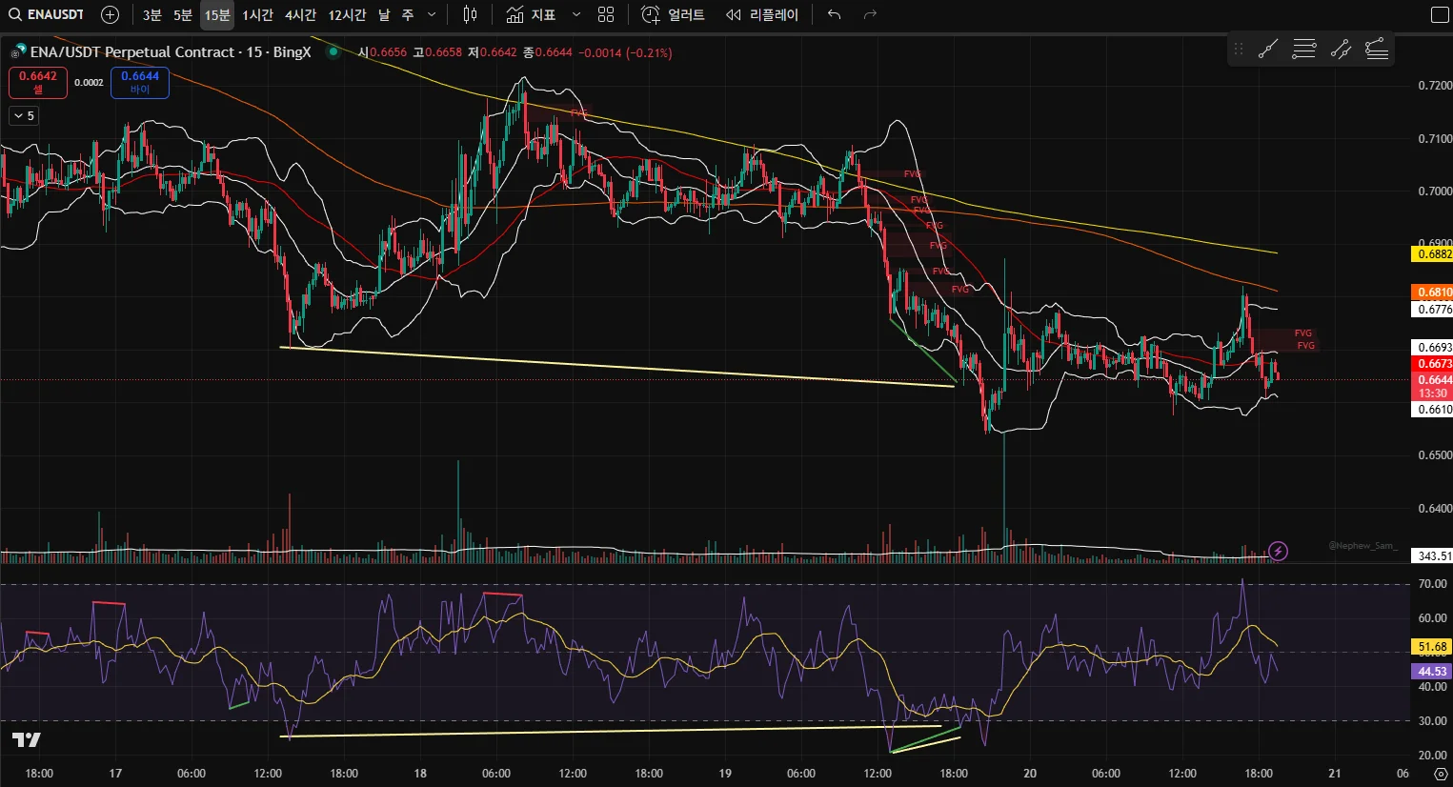Click the green market status dot
This screenshot has width=1453, height=787.
tap(333, 51)
